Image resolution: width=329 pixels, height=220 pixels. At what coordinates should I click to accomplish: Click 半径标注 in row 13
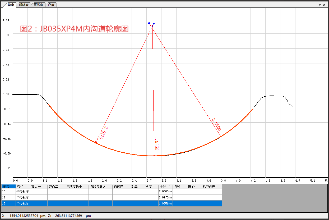(x=23, y=203)
